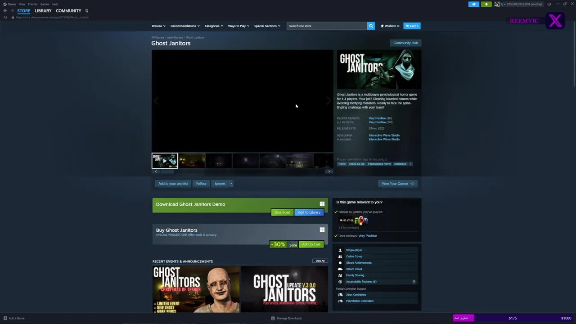Click Add to Library button
Screen dimensions: 576x324
(309, 212)
